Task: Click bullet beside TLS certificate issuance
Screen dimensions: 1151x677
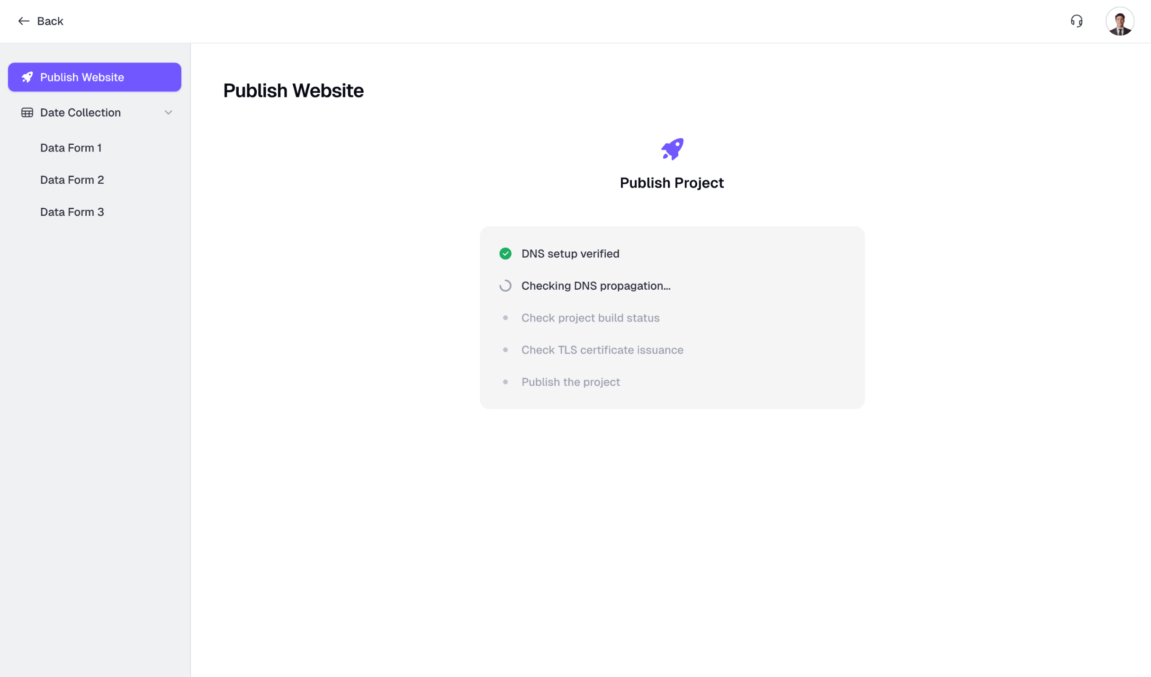Action: [x=505, y=350]
